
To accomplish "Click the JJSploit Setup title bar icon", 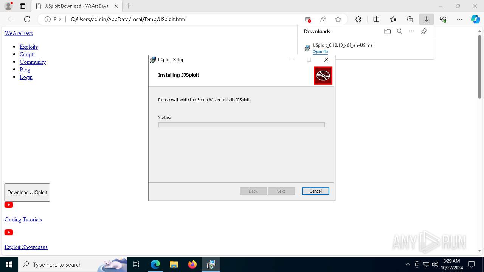I will [x=153, y=60].
